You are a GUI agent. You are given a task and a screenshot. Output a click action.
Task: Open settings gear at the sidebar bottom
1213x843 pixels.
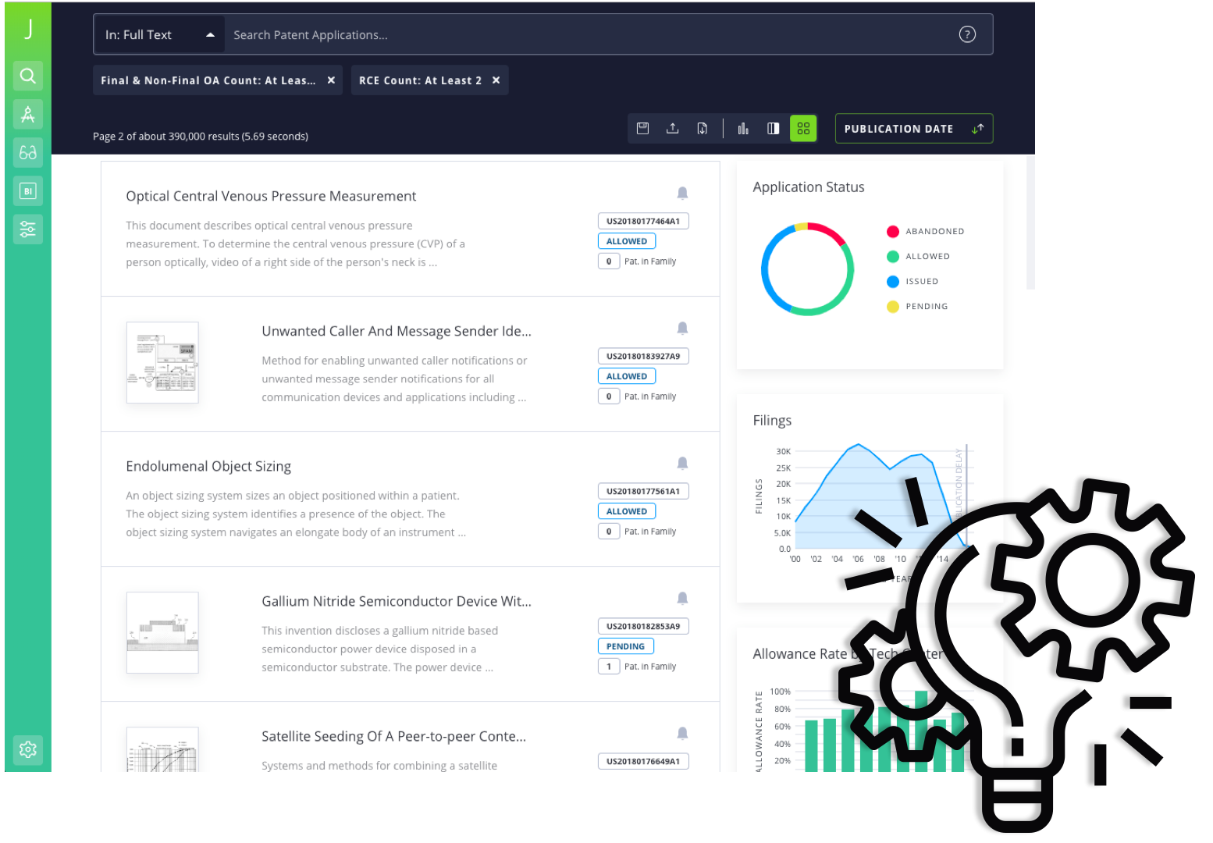pyautogui.click(x=28, y=749)
